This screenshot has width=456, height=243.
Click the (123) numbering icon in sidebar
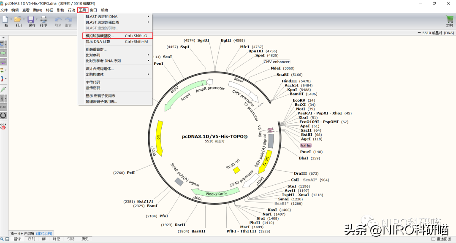click(3, 107)
